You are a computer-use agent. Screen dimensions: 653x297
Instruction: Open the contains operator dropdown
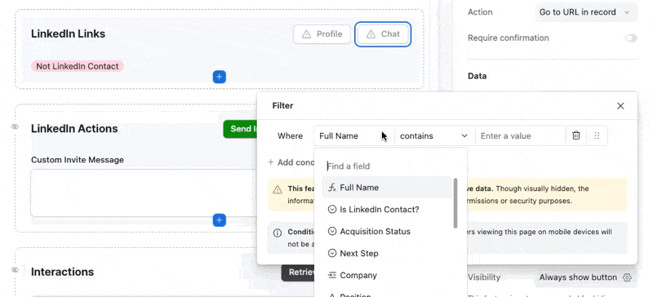click(434, 135)
